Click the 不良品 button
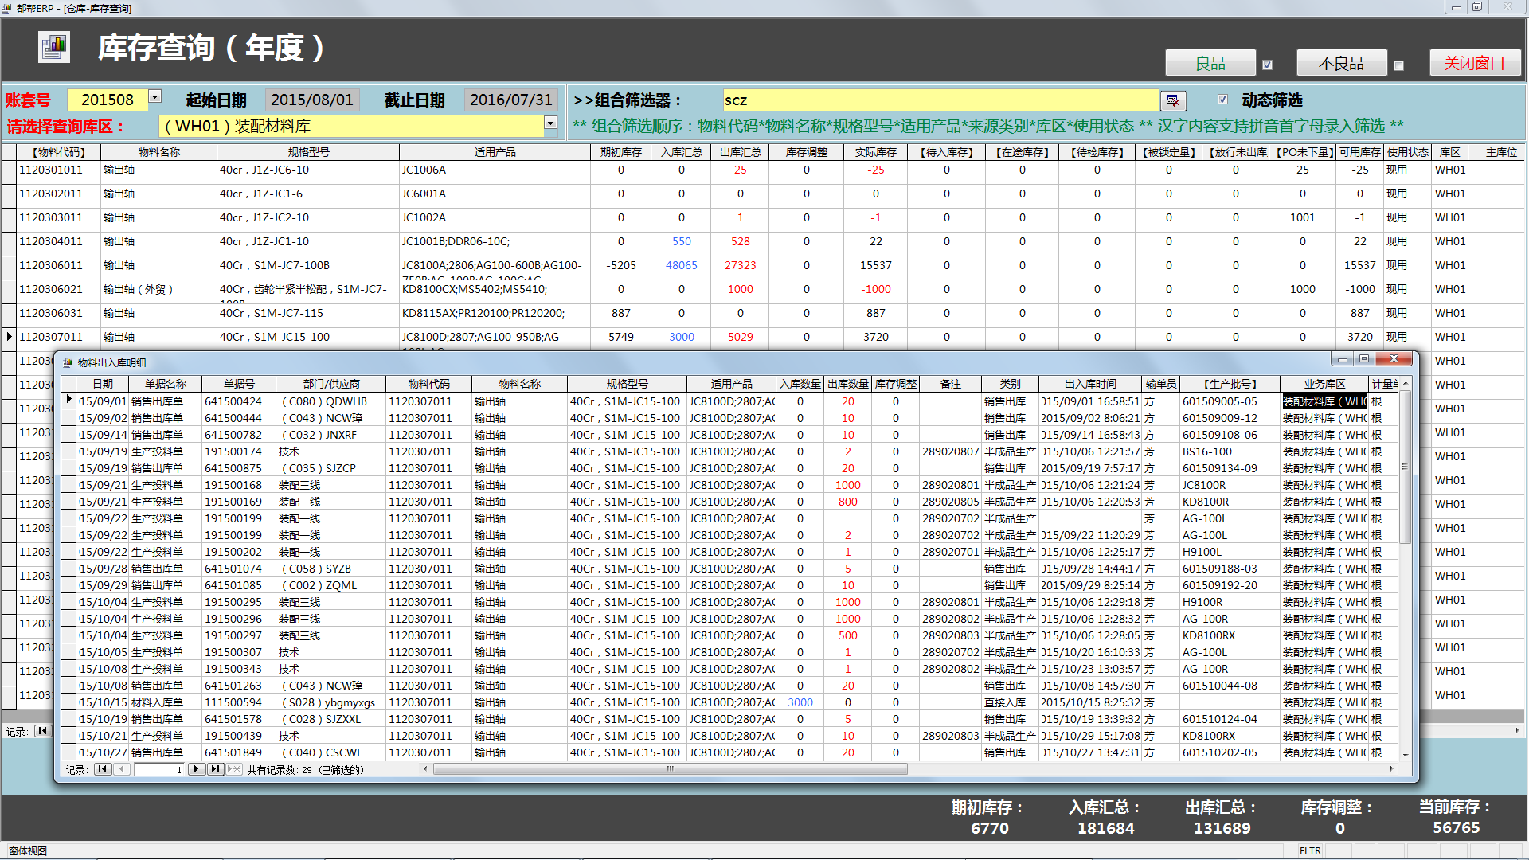This screenshot has height=860, width=1529. coord(1341,63)
